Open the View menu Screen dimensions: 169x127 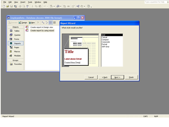(x=16, y=2)
